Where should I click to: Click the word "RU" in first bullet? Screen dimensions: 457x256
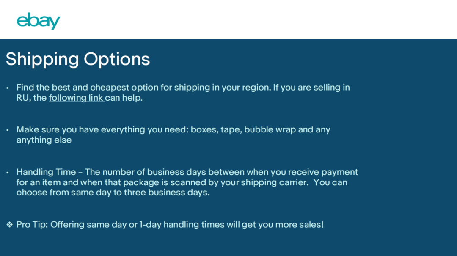point(22,98)
